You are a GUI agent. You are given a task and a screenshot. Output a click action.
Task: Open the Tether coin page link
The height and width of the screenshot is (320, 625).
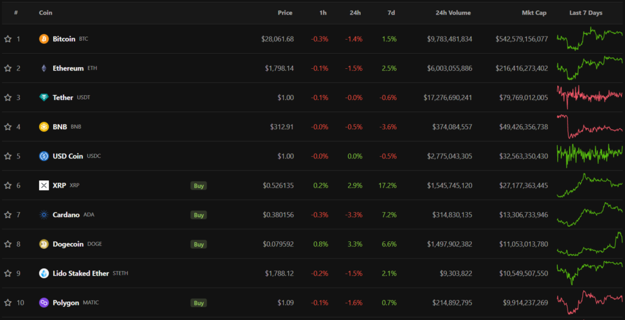coord(63,98)
